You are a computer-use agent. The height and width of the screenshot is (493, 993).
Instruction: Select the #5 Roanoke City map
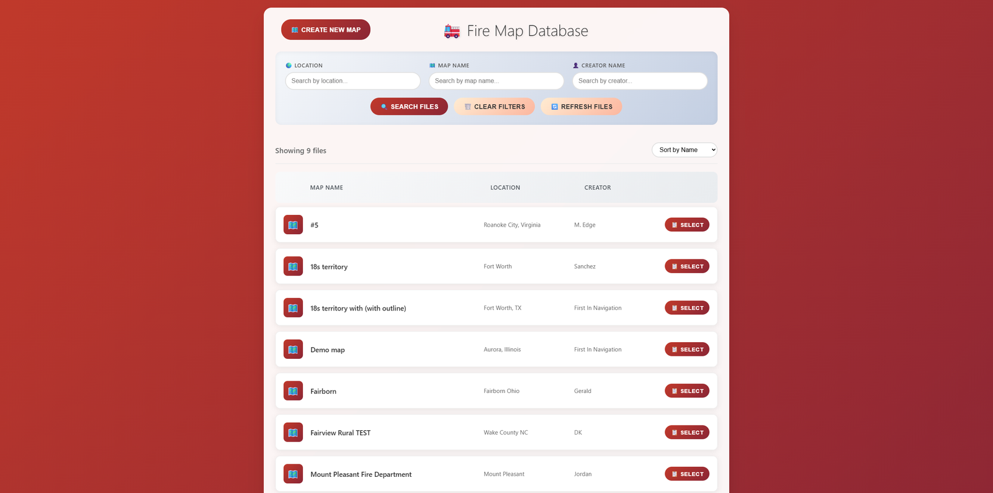point(686,225)
